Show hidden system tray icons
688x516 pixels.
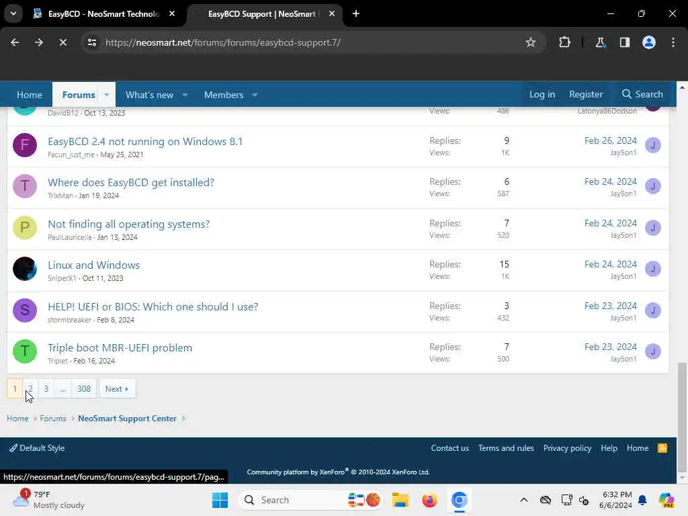[x=524, y=500]
